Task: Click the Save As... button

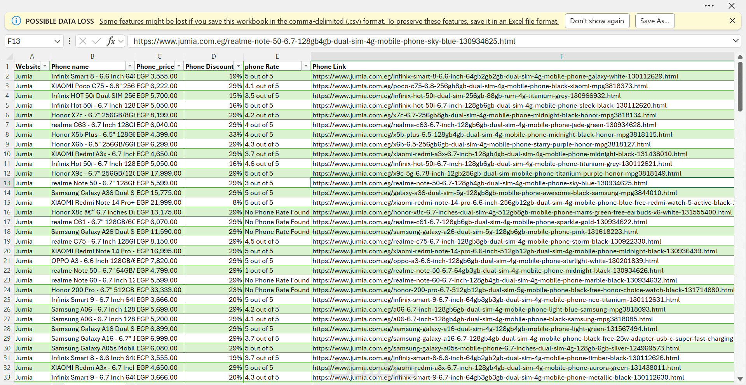Action: point(655,21)
